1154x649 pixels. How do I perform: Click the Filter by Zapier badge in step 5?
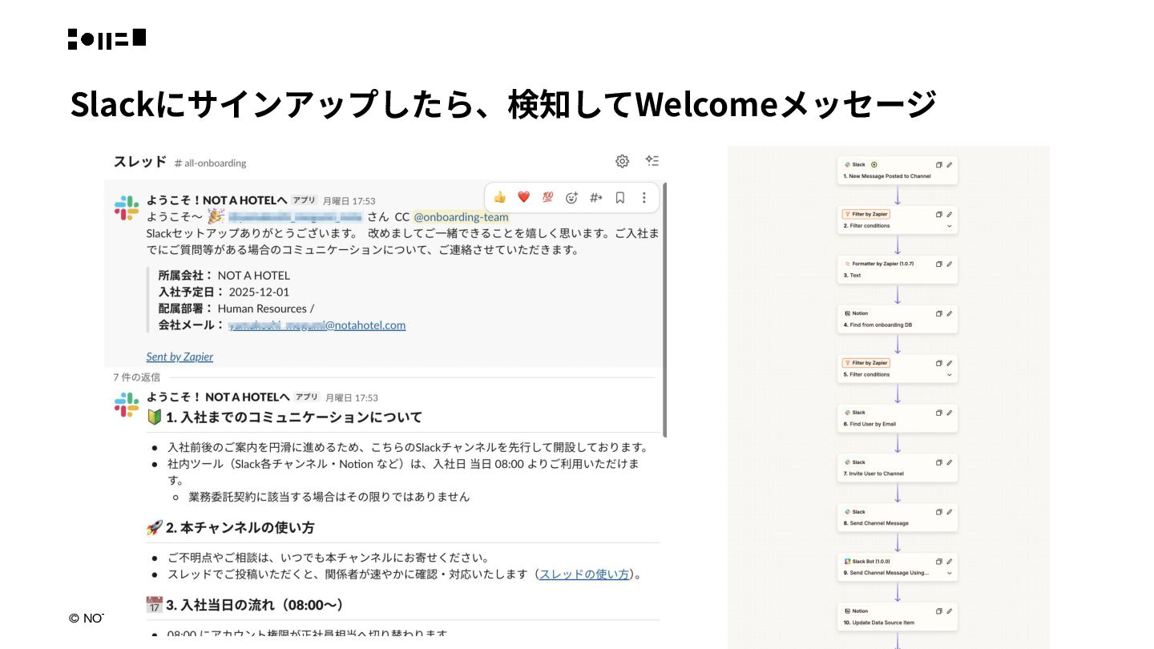coord(866,363)
